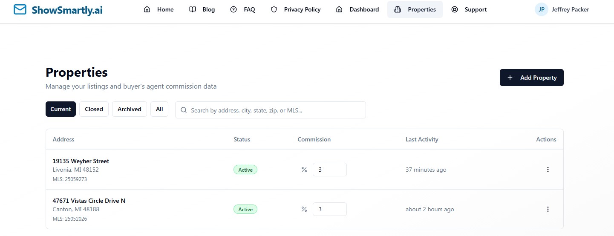Click the ShowSmartly.ai envelope logo icon

pos(20,9)
